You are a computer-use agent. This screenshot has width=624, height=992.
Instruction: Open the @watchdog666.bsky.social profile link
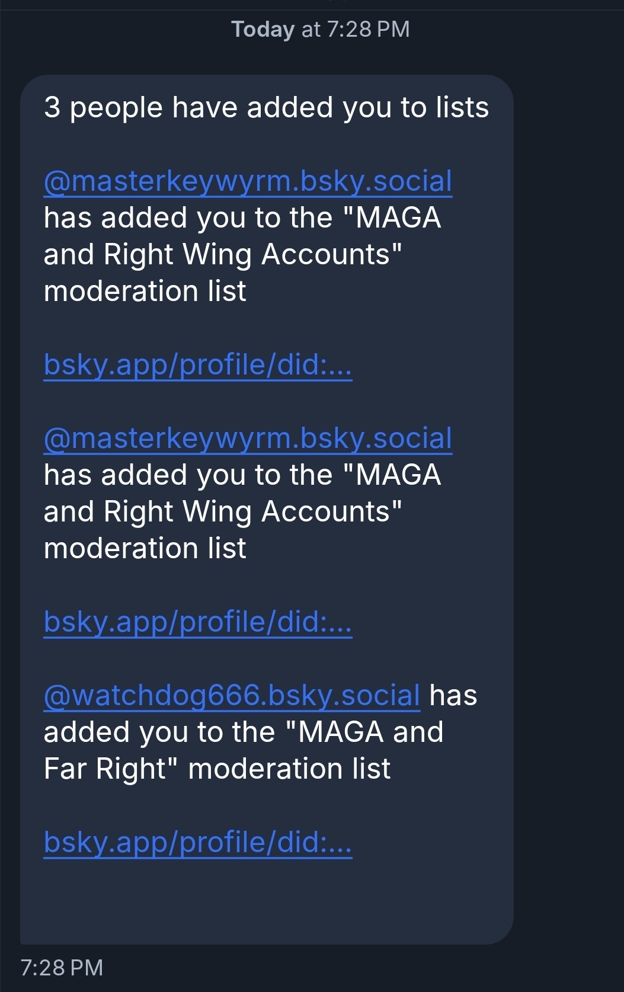(232, 695)
